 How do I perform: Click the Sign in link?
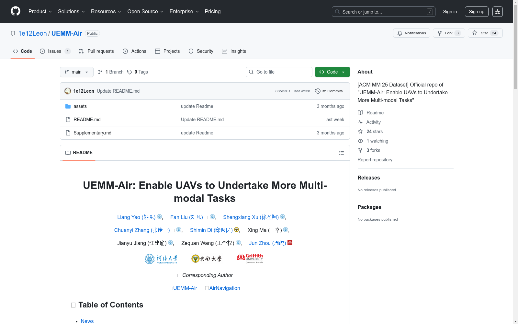[x=450, y=12]
